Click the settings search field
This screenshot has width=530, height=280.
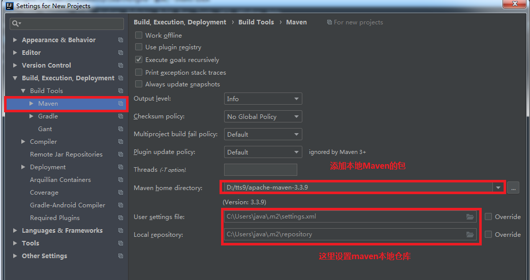(67, 24)
